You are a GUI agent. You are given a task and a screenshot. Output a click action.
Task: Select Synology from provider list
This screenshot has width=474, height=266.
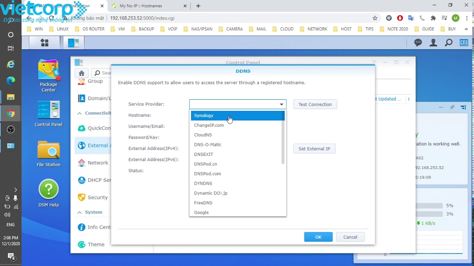click(x=237, y=116)
